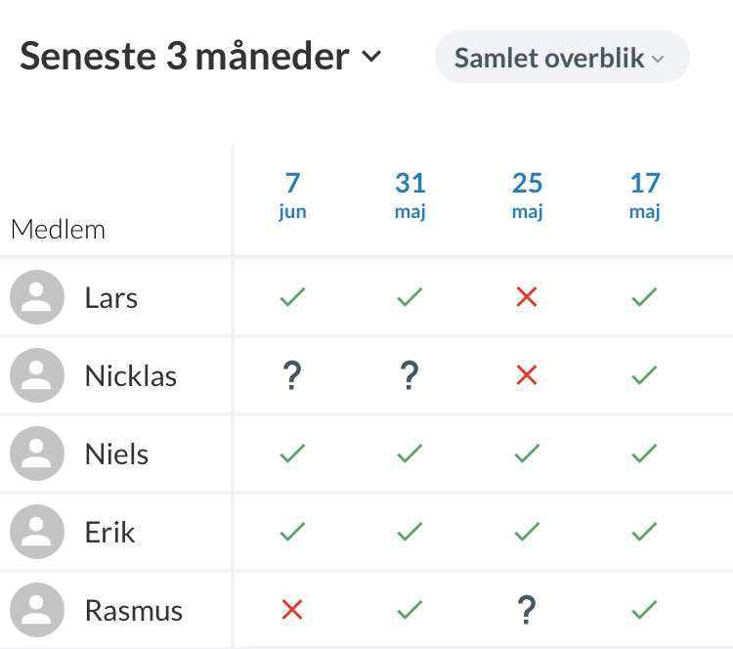Select the 7 jun date column header
The height and width of the screenshot is (649, 733).
click(292, 195)
